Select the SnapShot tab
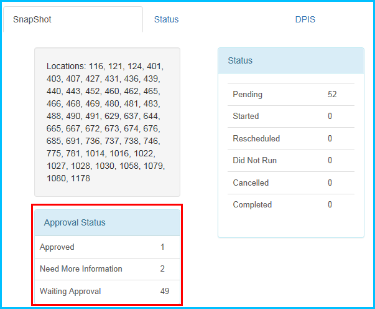The height and width of the screenshot is (309, 375). coord(32,19)
